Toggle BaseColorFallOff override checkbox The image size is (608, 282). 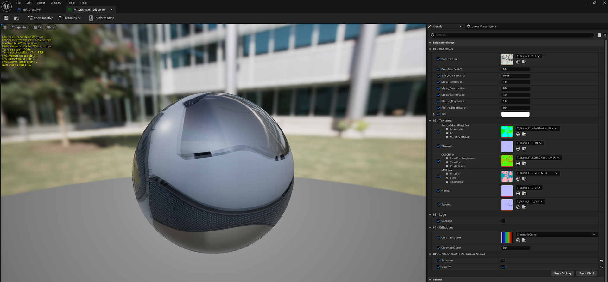click(439, 69)
